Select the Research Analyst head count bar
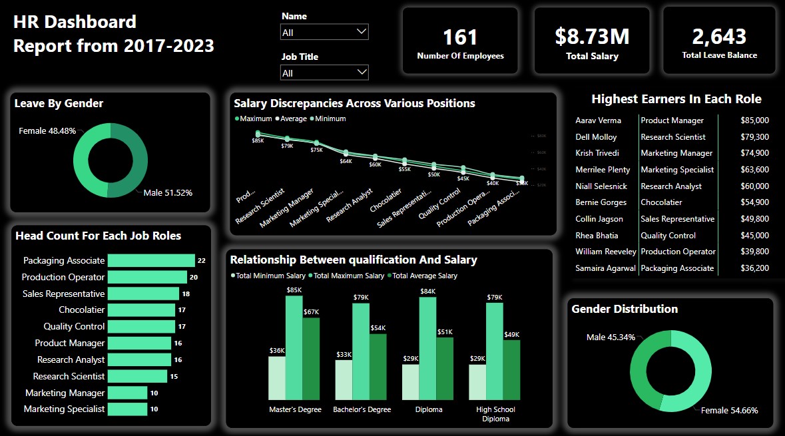The width and height of the screenshot is (785, 436). [139, 359]
